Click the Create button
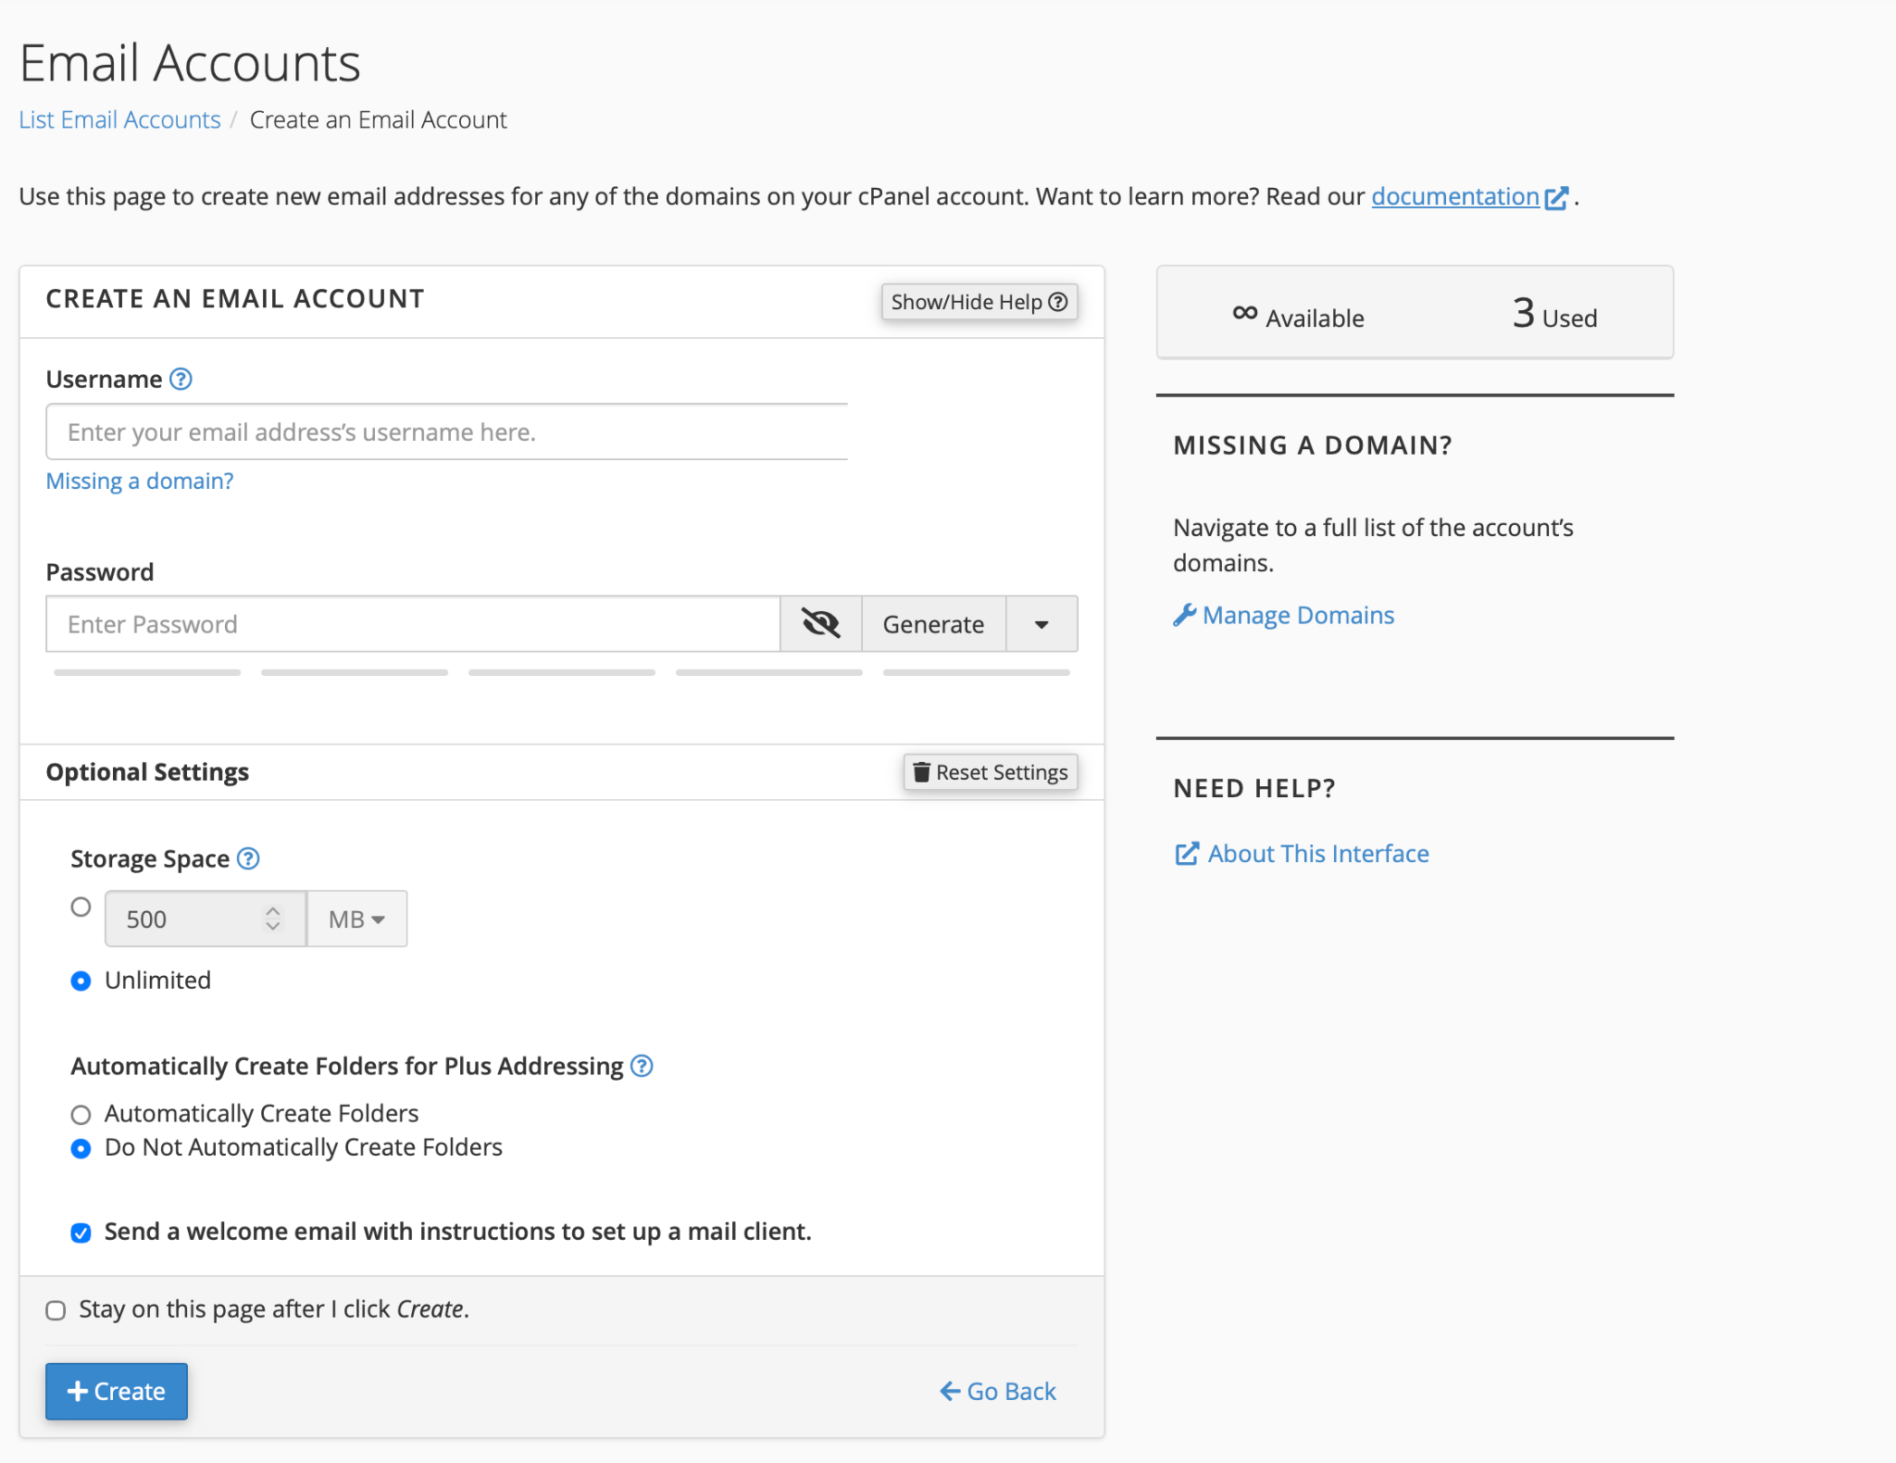The width and height of the screenshot is (1896, 1463). [117, 1391]
